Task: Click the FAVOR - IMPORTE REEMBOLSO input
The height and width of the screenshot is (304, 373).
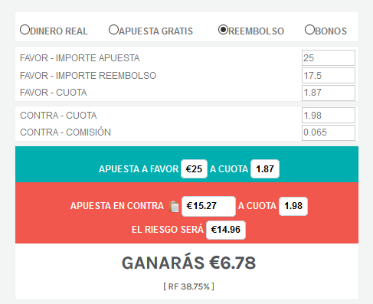Action: [329, 76]
